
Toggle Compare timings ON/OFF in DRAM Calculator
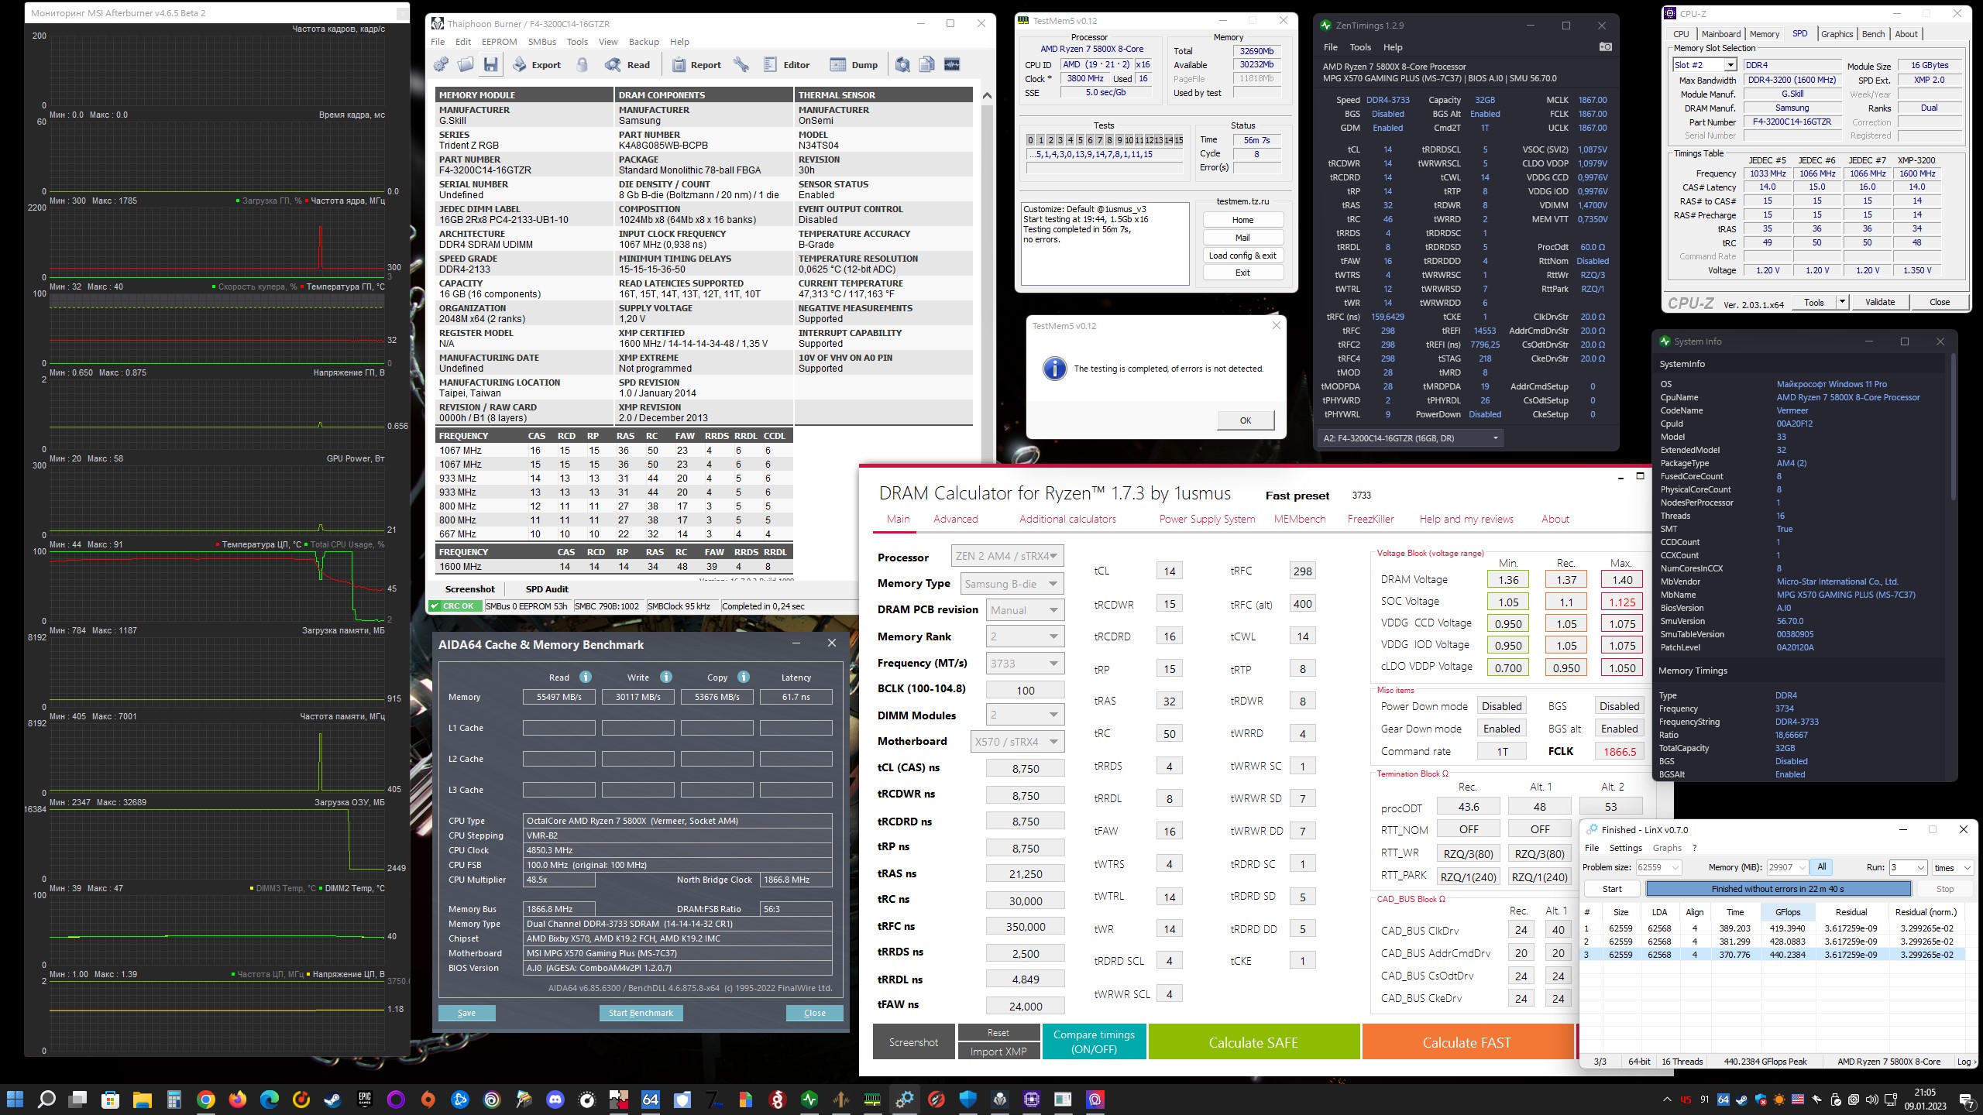pyautogui.click(x=1094, y=1041)
